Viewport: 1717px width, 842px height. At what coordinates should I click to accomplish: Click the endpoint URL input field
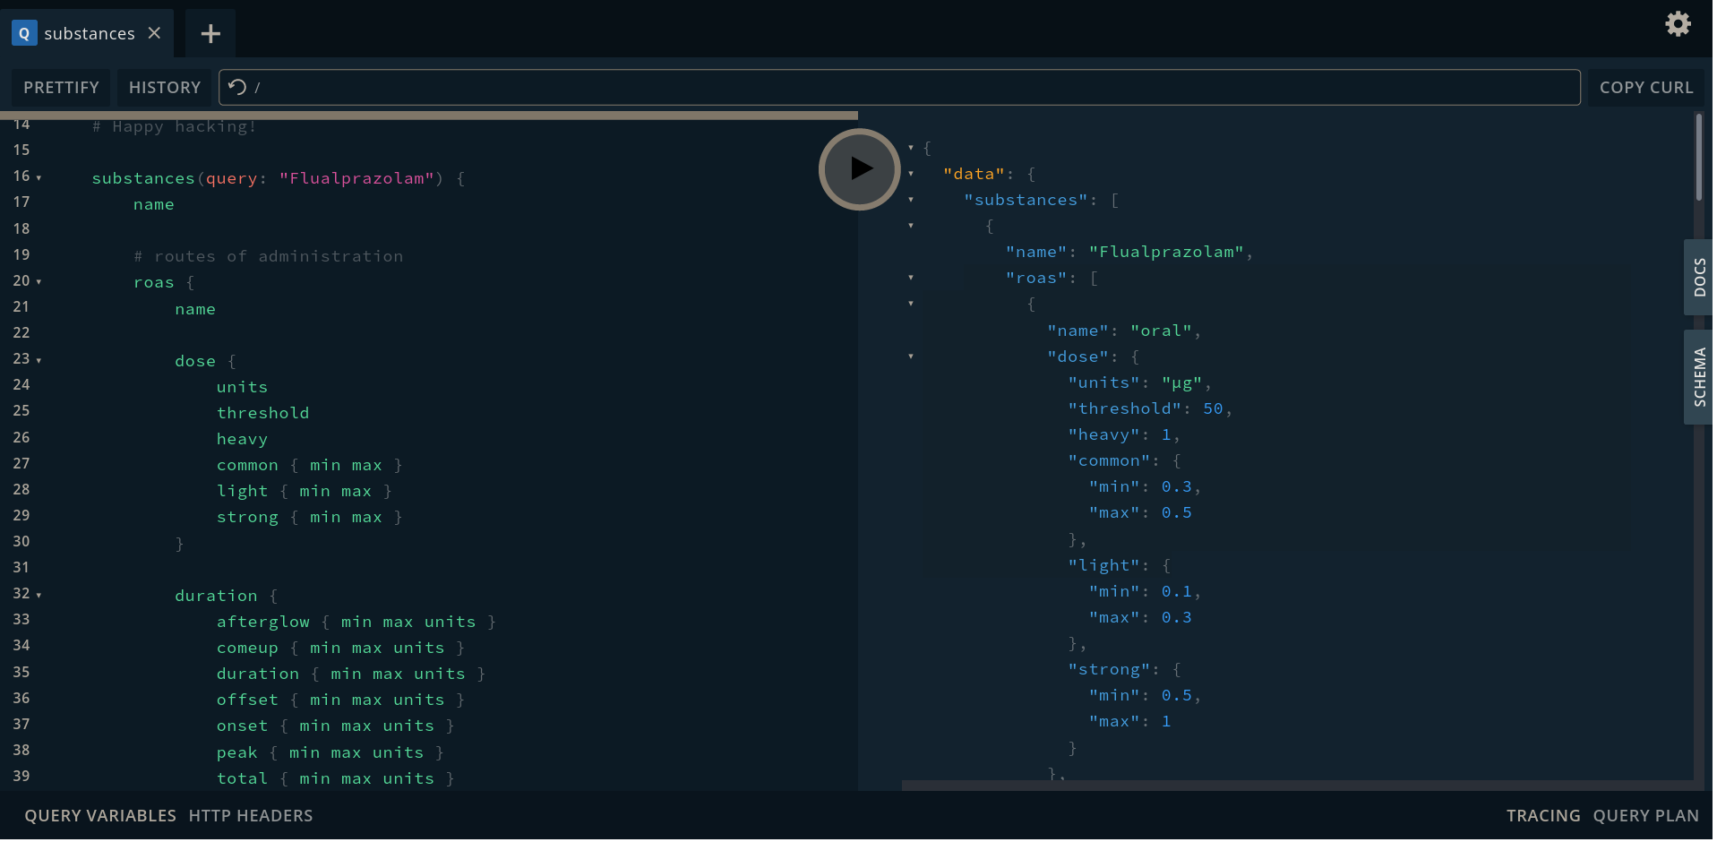(896, 87)
